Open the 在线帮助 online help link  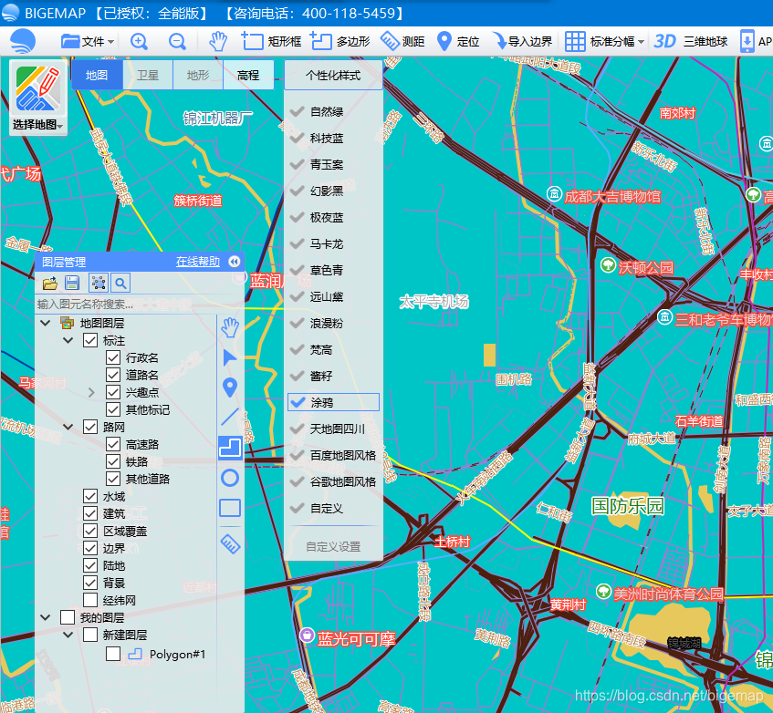pyautogui.click(x=198, y=262)
